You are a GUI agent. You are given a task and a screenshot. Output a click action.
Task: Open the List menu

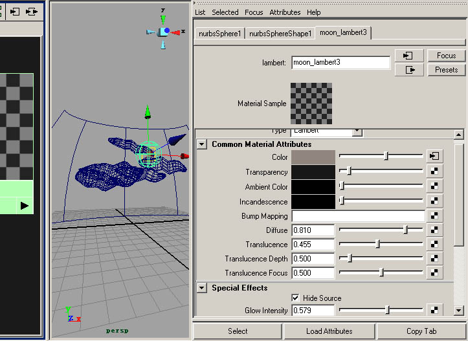200,12
